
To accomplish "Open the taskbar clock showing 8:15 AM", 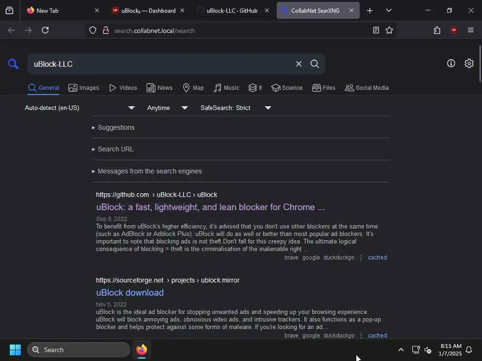I will 450,350.
